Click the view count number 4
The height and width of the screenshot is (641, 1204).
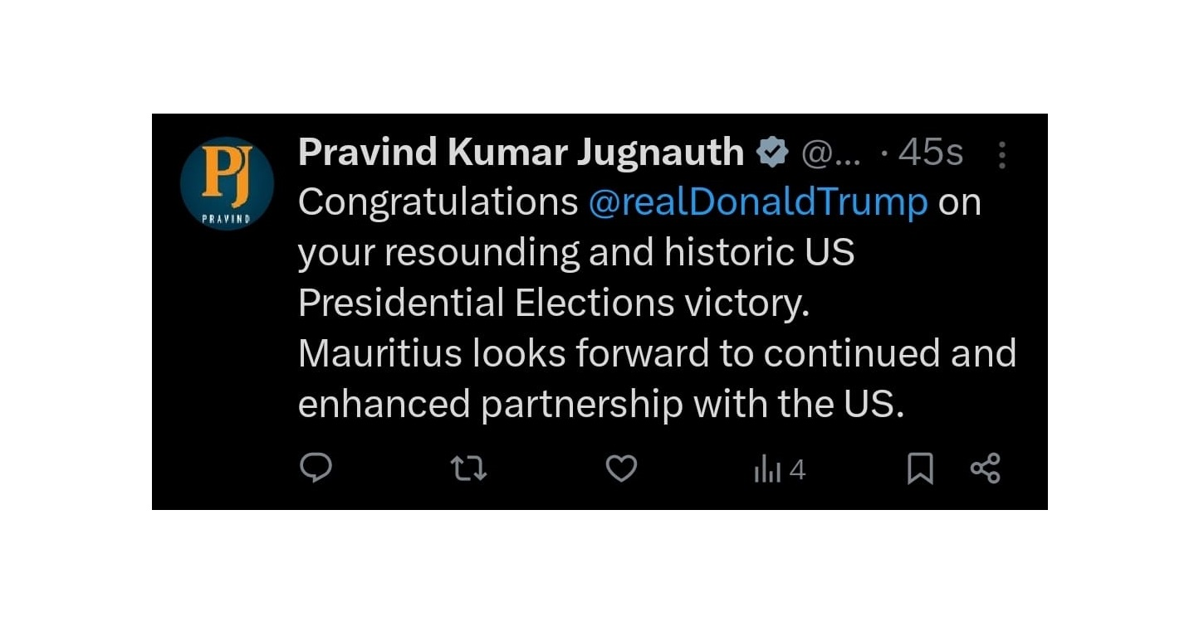coord(797,471)
